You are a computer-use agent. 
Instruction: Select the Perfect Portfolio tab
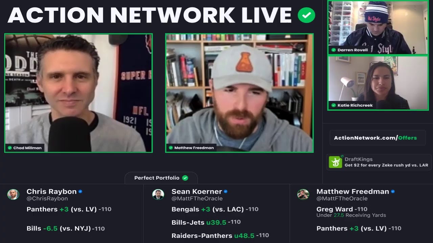point(161,178)
